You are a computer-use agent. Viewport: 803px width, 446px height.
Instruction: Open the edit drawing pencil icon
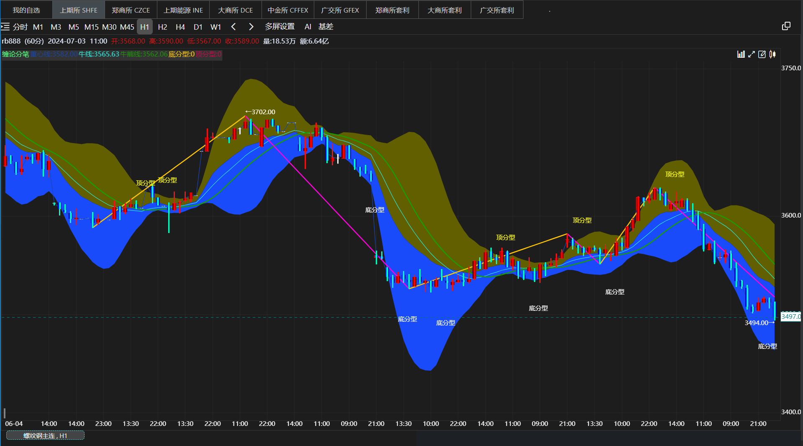pyautogui.click(x=762, y=54)
